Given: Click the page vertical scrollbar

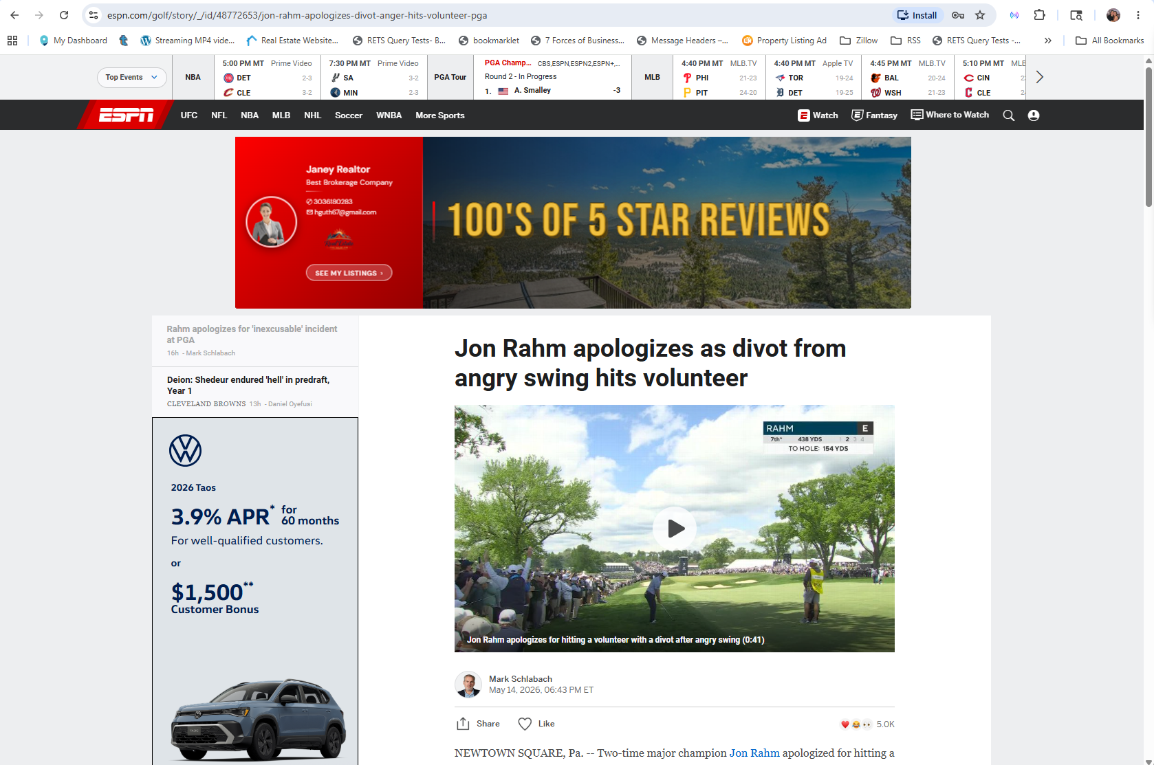Looking at the screenshot, I should point(1148,137).
